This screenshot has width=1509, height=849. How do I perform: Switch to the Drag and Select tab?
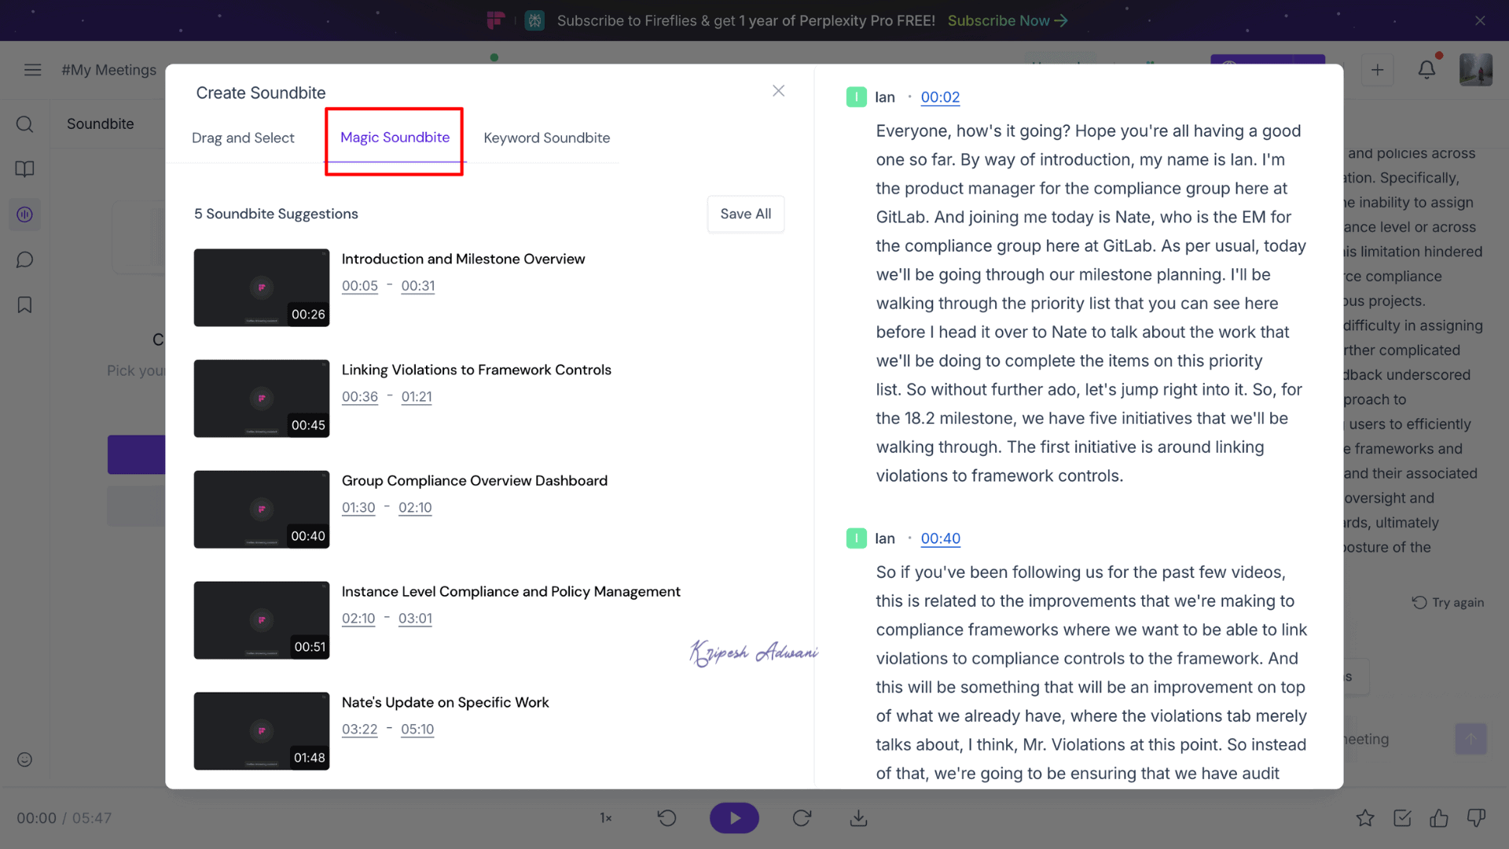(x=243, y=138)
